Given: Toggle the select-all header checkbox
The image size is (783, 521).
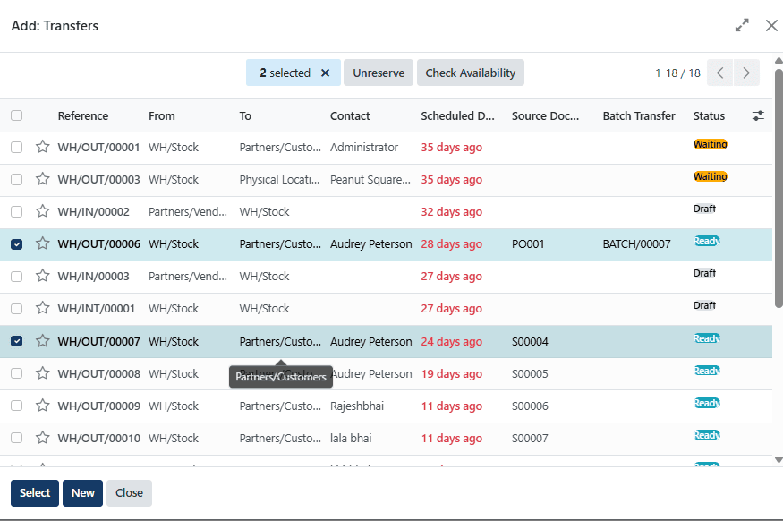Looking at the screenshot, I should tap(16, 115).
